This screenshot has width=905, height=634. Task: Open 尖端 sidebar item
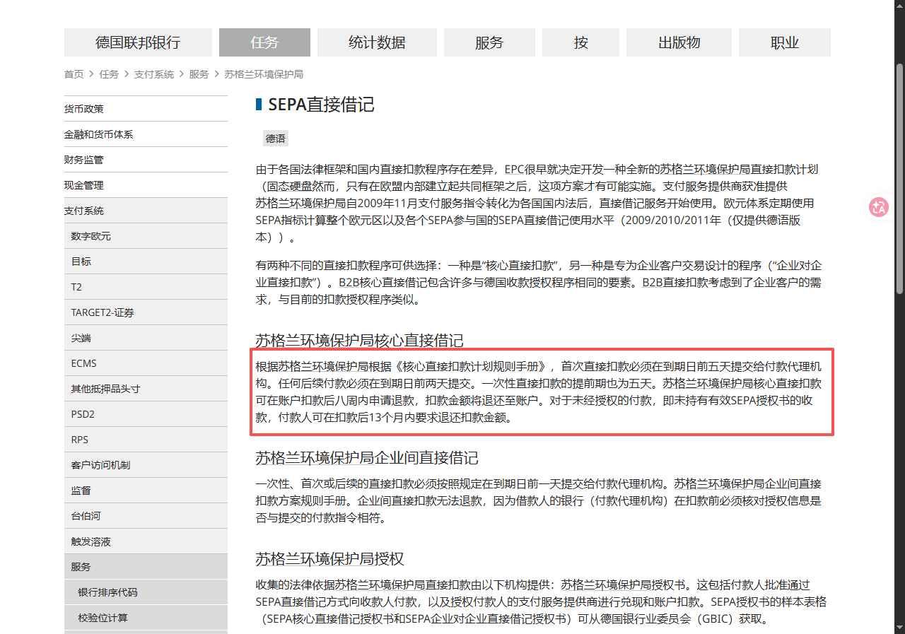[146, 338]
